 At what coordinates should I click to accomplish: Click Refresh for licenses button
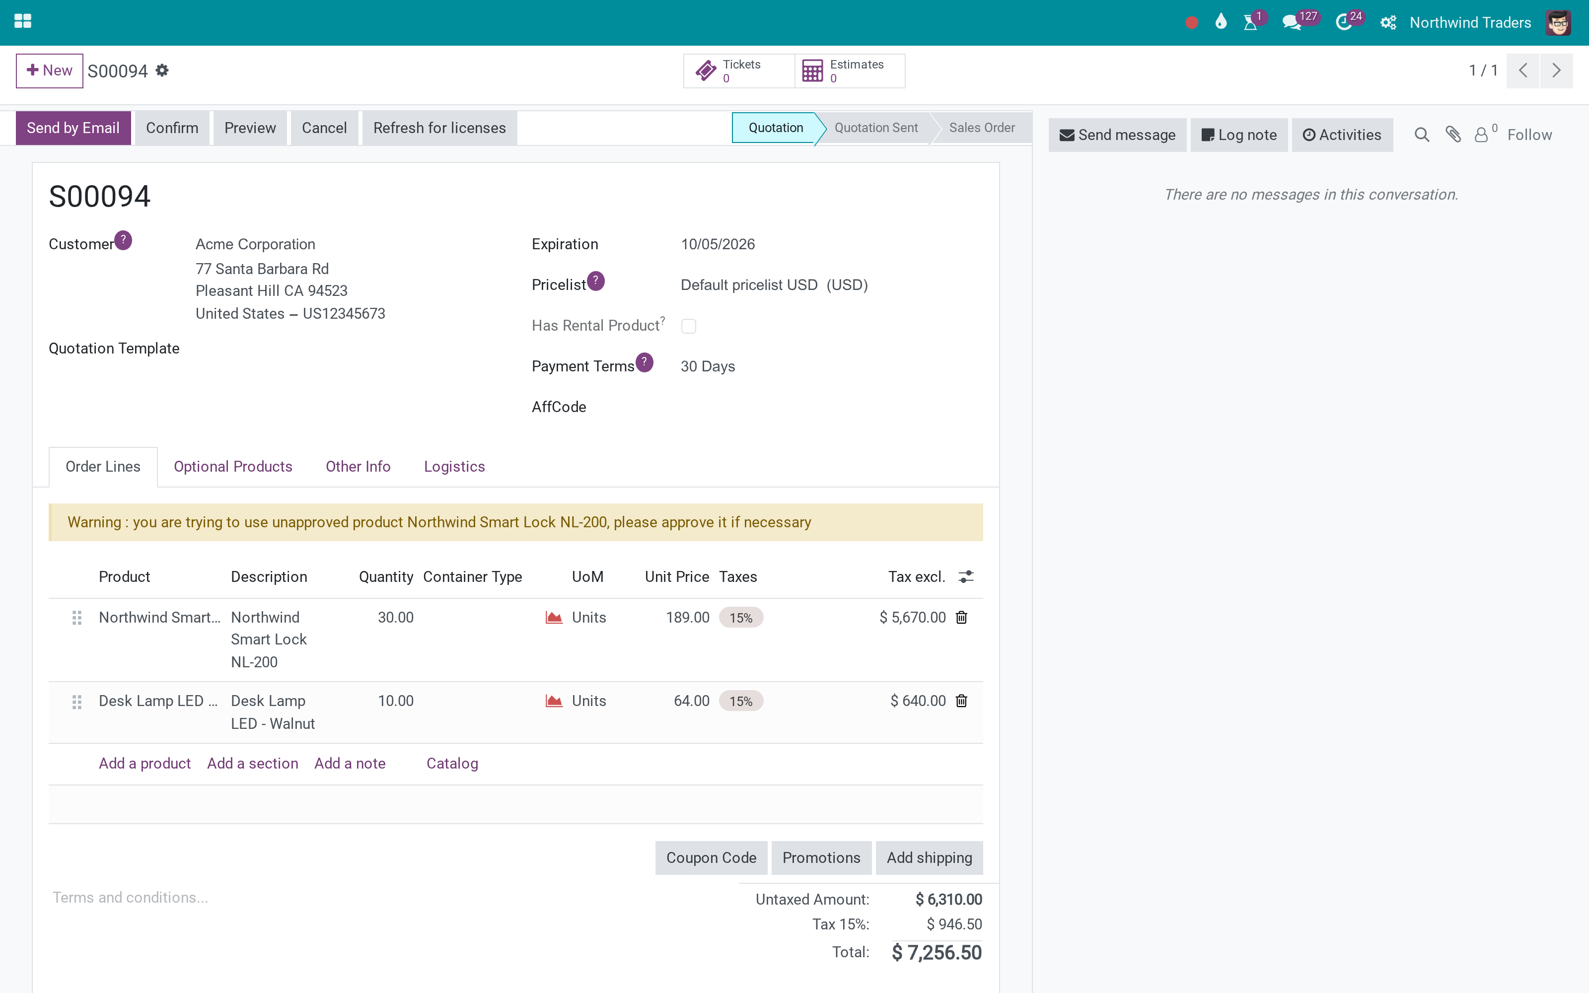[x=439, y=128]
